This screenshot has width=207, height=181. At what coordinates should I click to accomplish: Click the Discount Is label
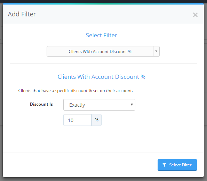(x=41, y=104)
